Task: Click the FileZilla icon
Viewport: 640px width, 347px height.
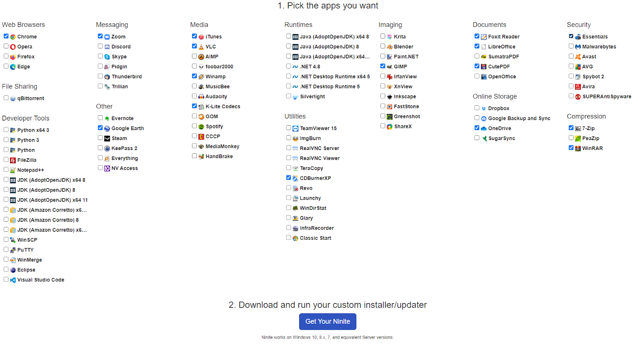Action: point(13,160)
